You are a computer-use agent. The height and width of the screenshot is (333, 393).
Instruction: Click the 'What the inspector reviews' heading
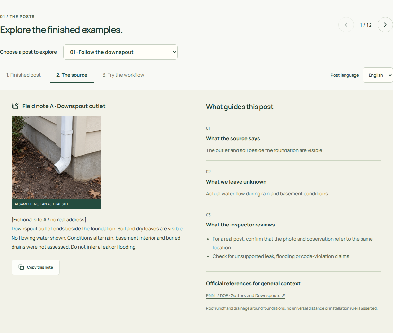(x=240, y=225)
